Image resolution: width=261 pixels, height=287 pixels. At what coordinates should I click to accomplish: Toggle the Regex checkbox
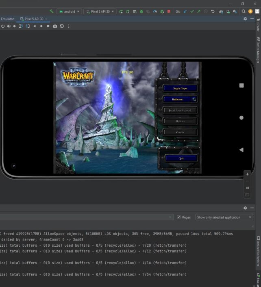(179, 217)
